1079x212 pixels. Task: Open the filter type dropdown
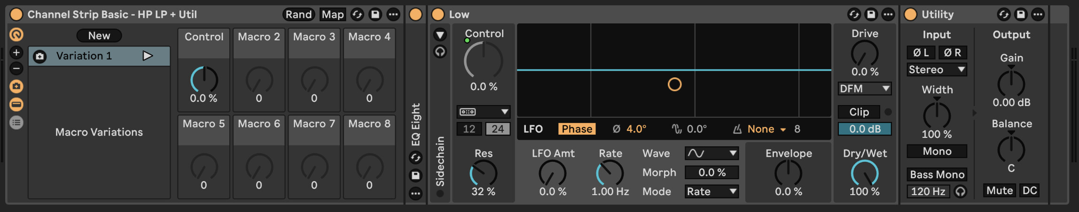(484, 112)
